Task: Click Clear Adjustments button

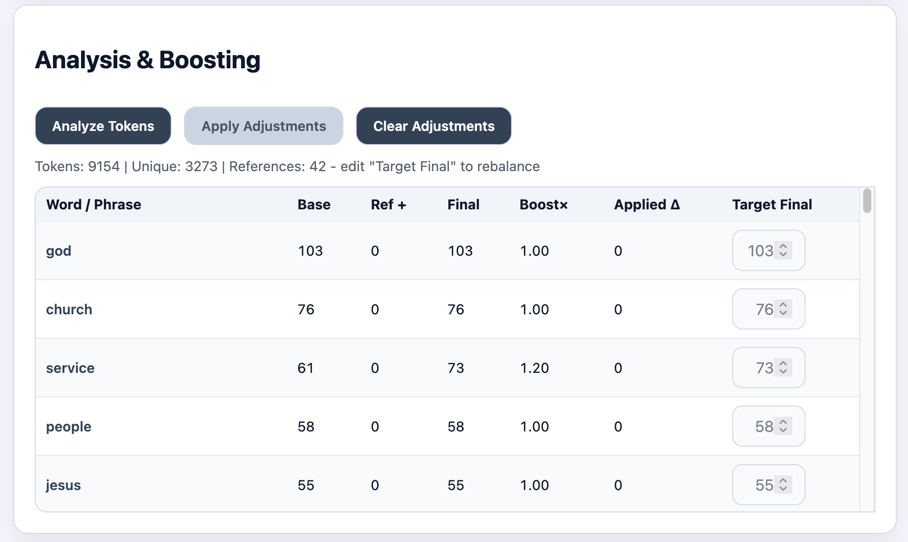Action: pos(434,126)
